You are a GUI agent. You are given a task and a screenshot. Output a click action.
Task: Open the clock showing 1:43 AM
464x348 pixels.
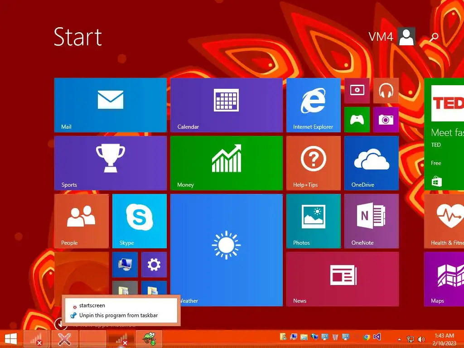[444, 339]
